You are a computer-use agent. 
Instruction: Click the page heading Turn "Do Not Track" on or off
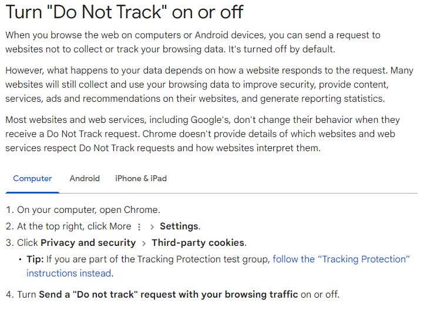coord(124,12)
